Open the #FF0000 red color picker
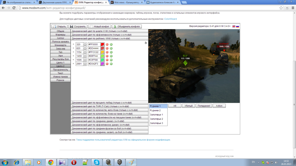 coord(102,45)
